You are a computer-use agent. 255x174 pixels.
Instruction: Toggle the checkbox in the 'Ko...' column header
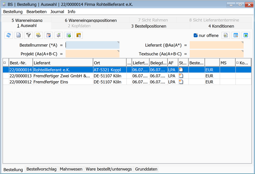237,63
